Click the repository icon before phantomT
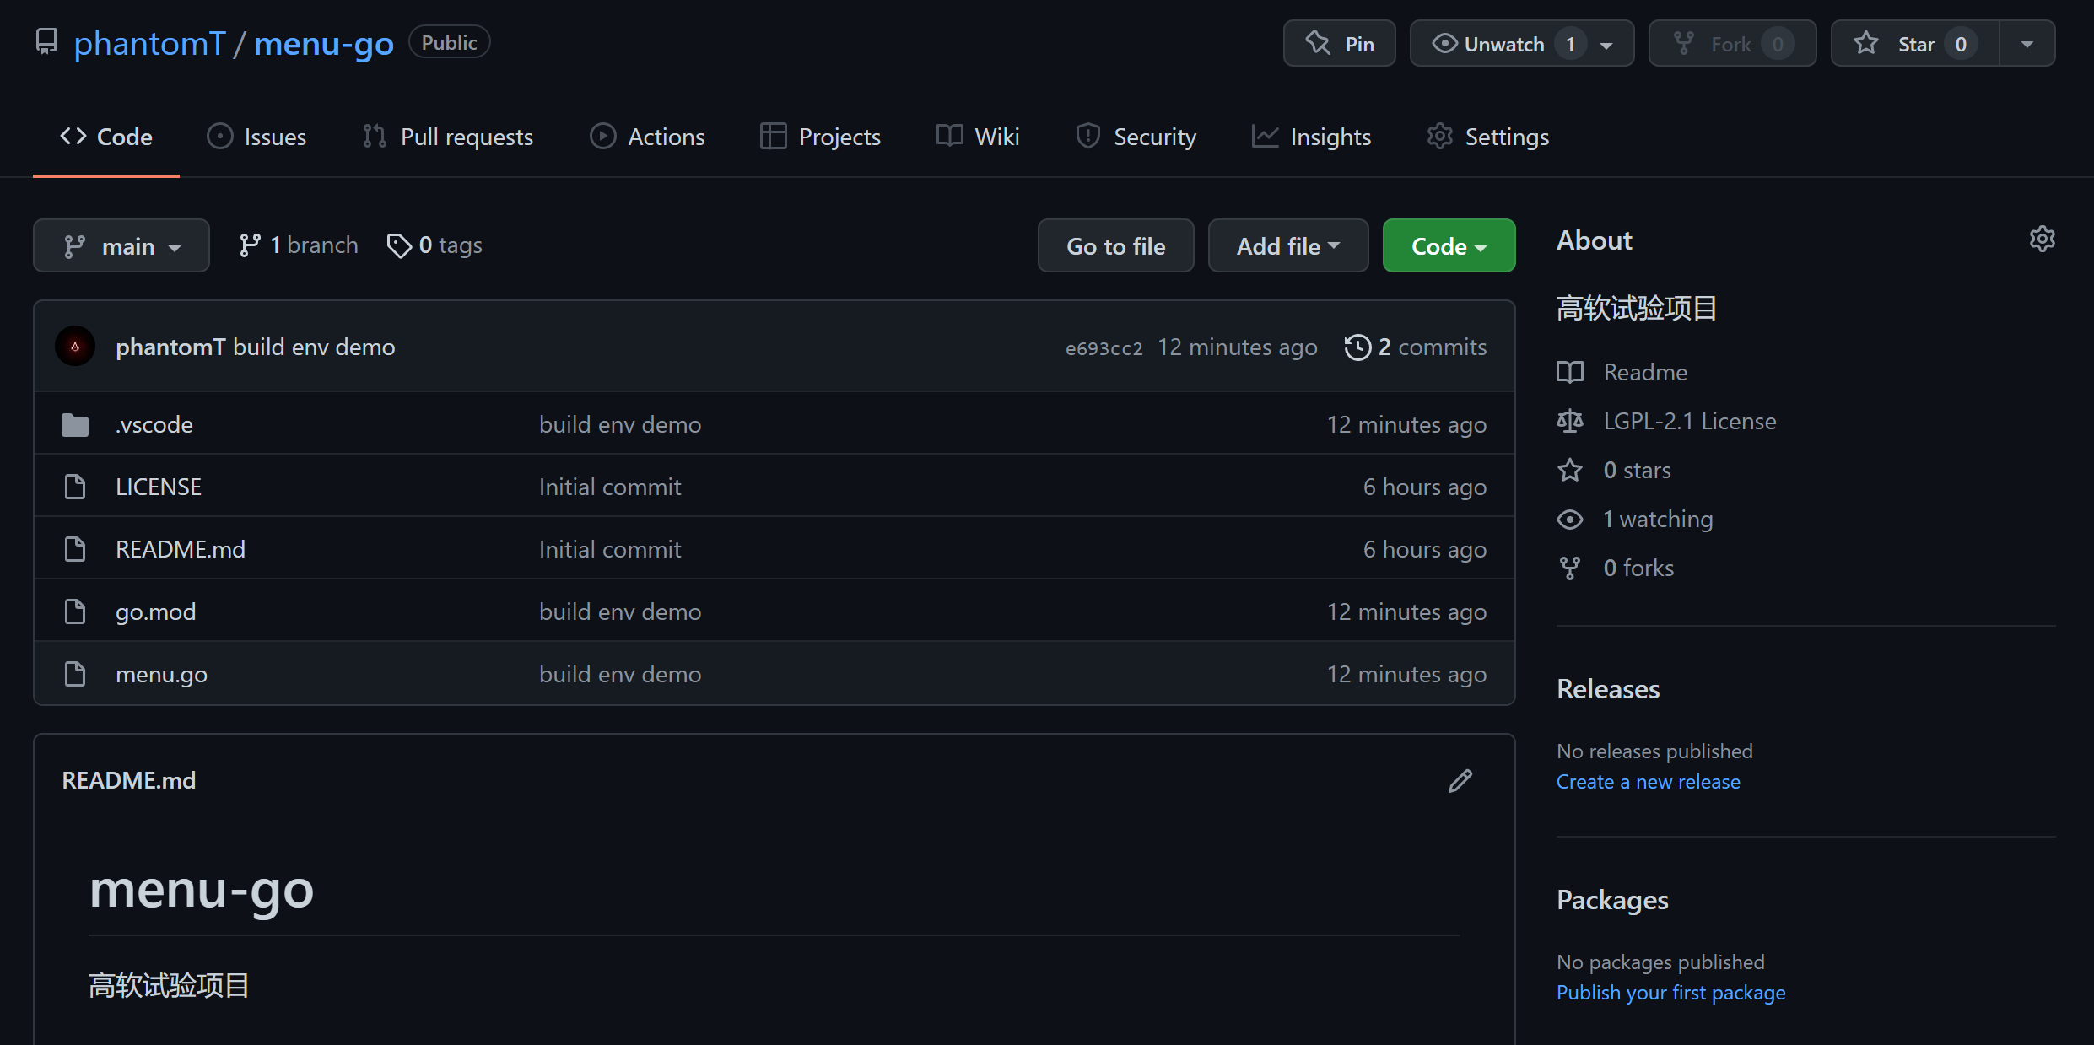Viewport: 2094px width, 1045px height. pyautogui.click(x=46, y=41)
